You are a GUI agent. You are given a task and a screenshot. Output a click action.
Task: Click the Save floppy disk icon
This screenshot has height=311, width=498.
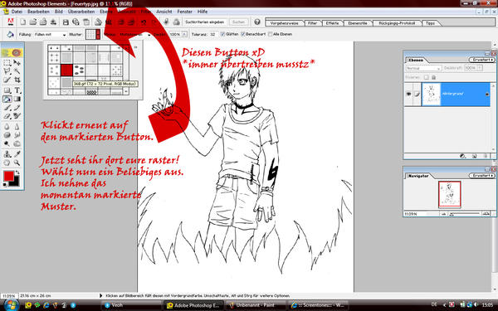point(66,22)
